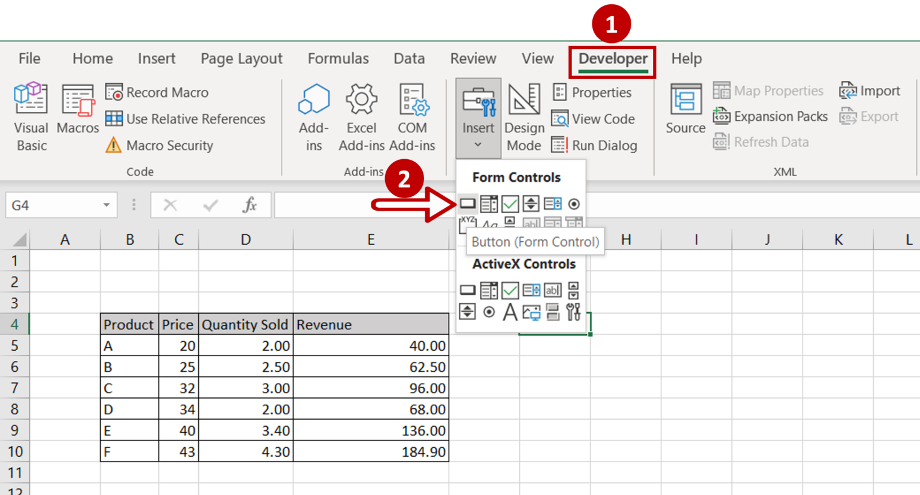Start Record Macro

(x=157, y=92)
